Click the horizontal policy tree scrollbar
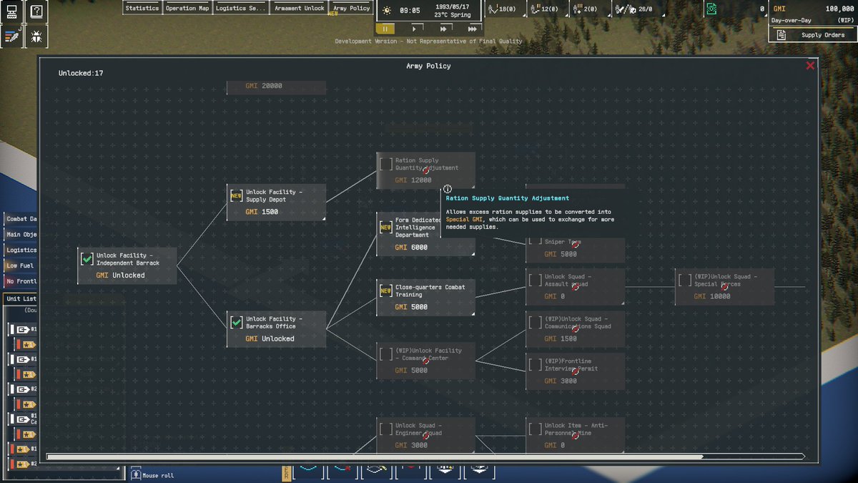Viewport: 858px width, 483px height. 375,456
